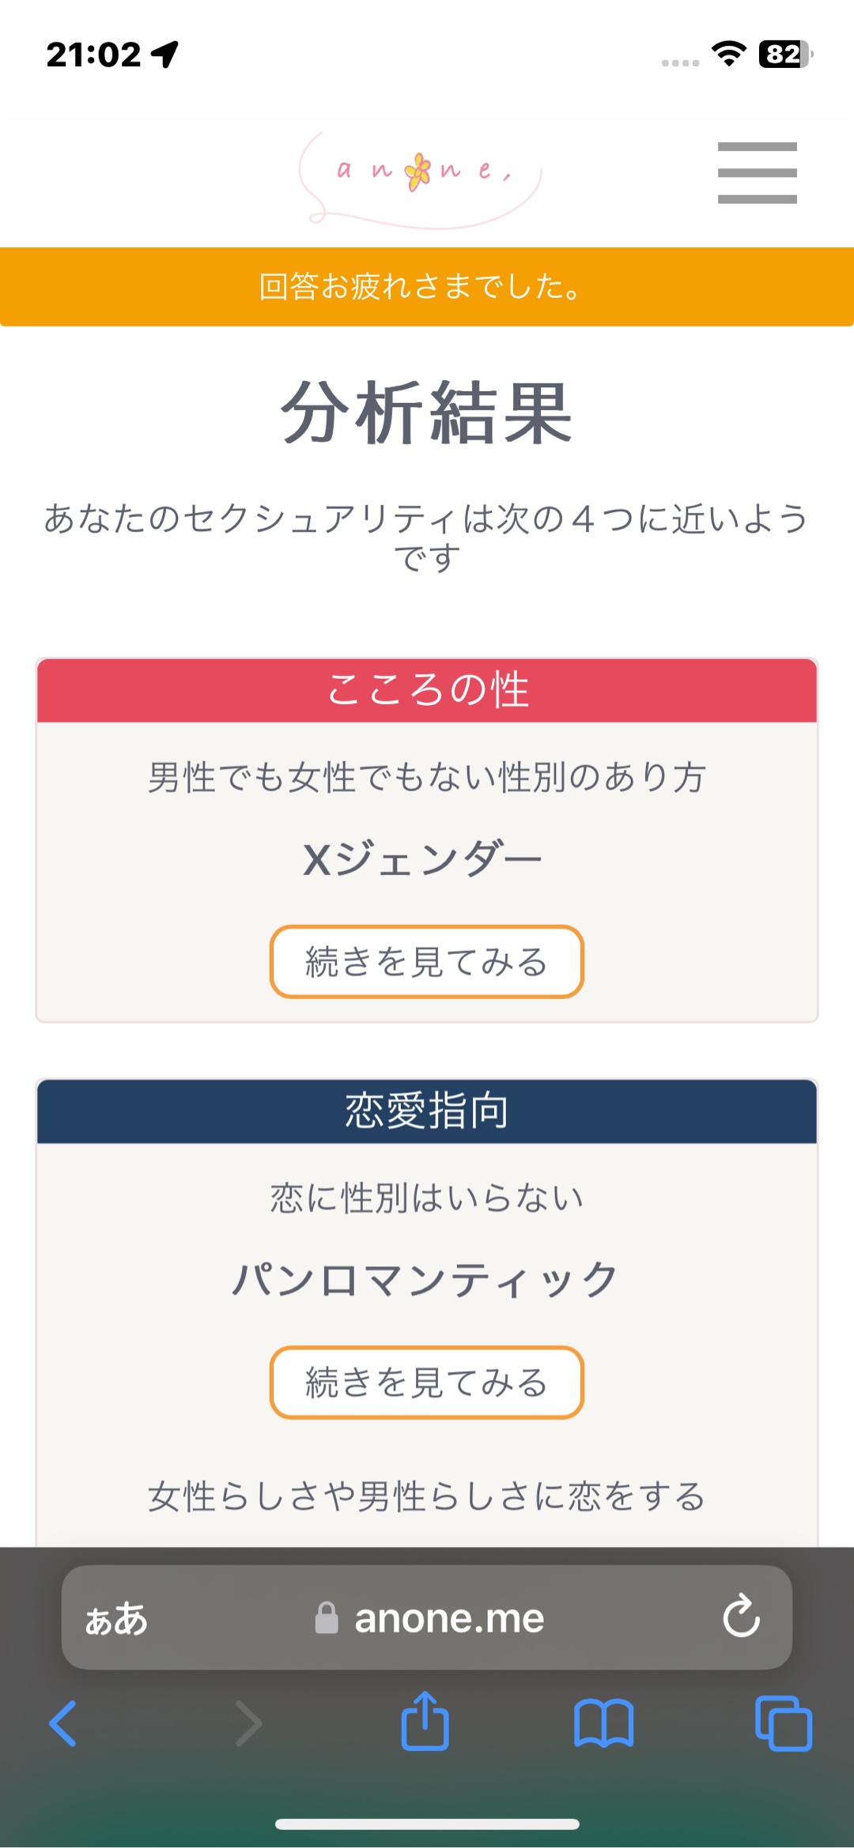Open Safari bookmarks
This screenshot has height=1848, width=854.
coord(603,1723)
